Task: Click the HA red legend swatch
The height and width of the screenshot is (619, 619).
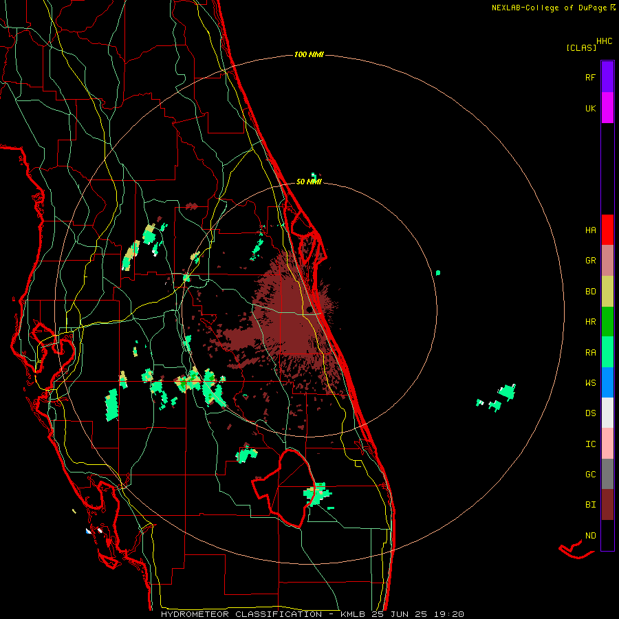Action: pos(607,230)
